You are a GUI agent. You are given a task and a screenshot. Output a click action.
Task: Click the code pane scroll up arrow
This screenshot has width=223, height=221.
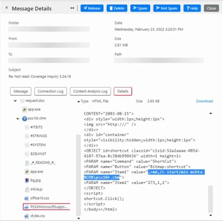[x=210, y=113]
